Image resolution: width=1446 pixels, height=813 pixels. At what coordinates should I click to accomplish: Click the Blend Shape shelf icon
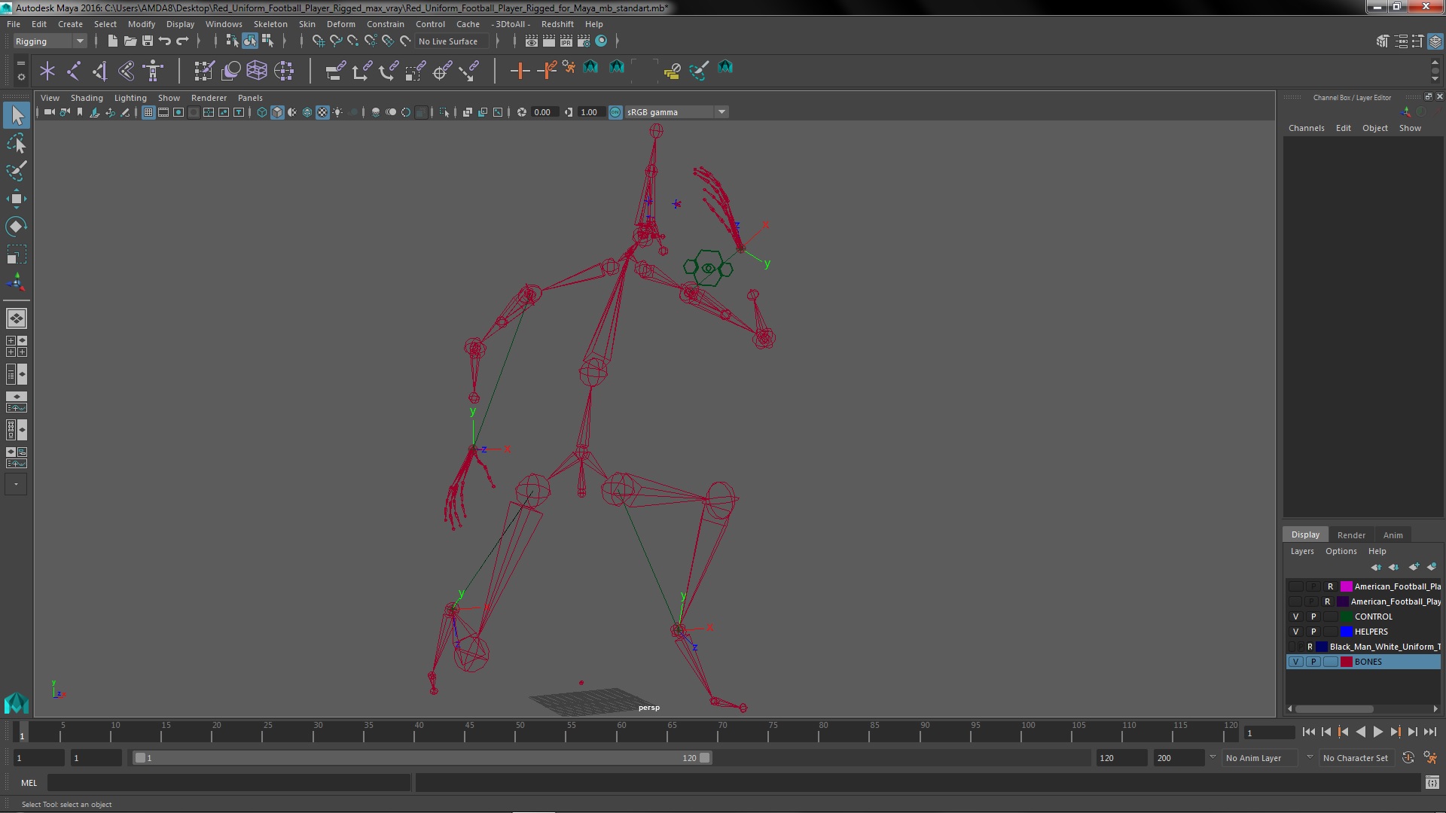point(230,71)
